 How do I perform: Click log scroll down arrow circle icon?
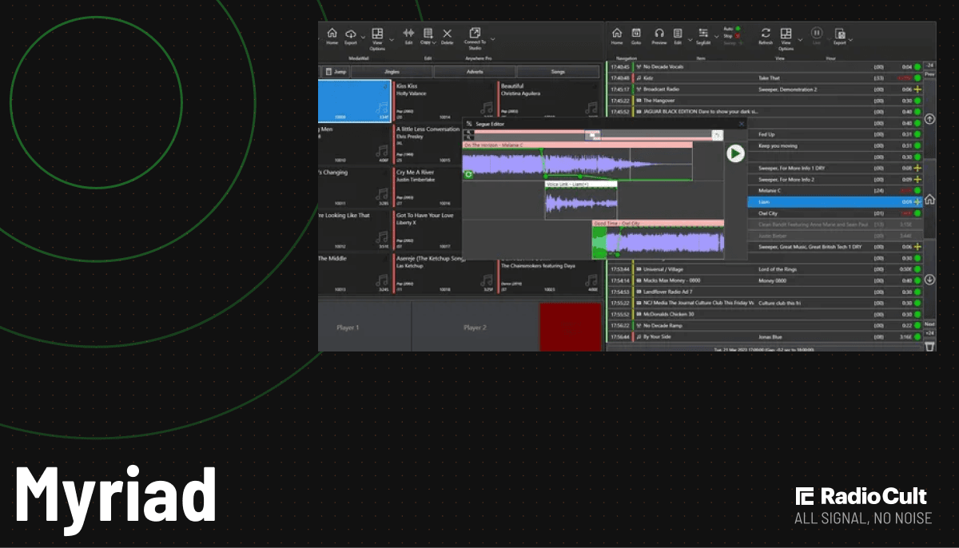tap(929, 280)
